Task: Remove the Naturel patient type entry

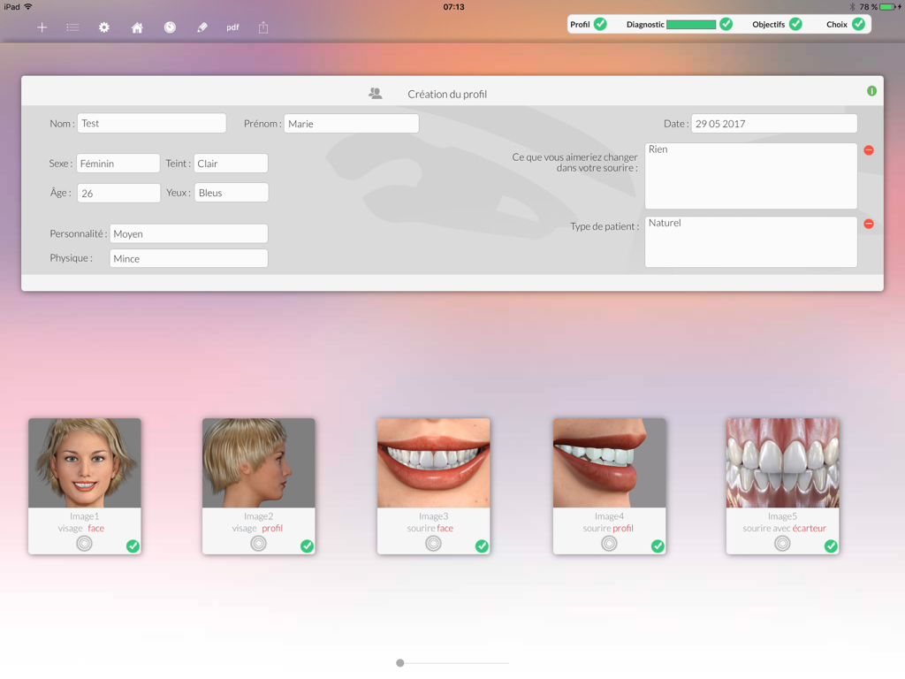Action: (x=869, y=223)
